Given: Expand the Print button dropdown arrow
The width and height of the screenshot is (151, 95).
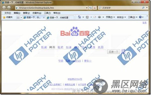Looking at the screenshot, I should [x=103, y=17].
